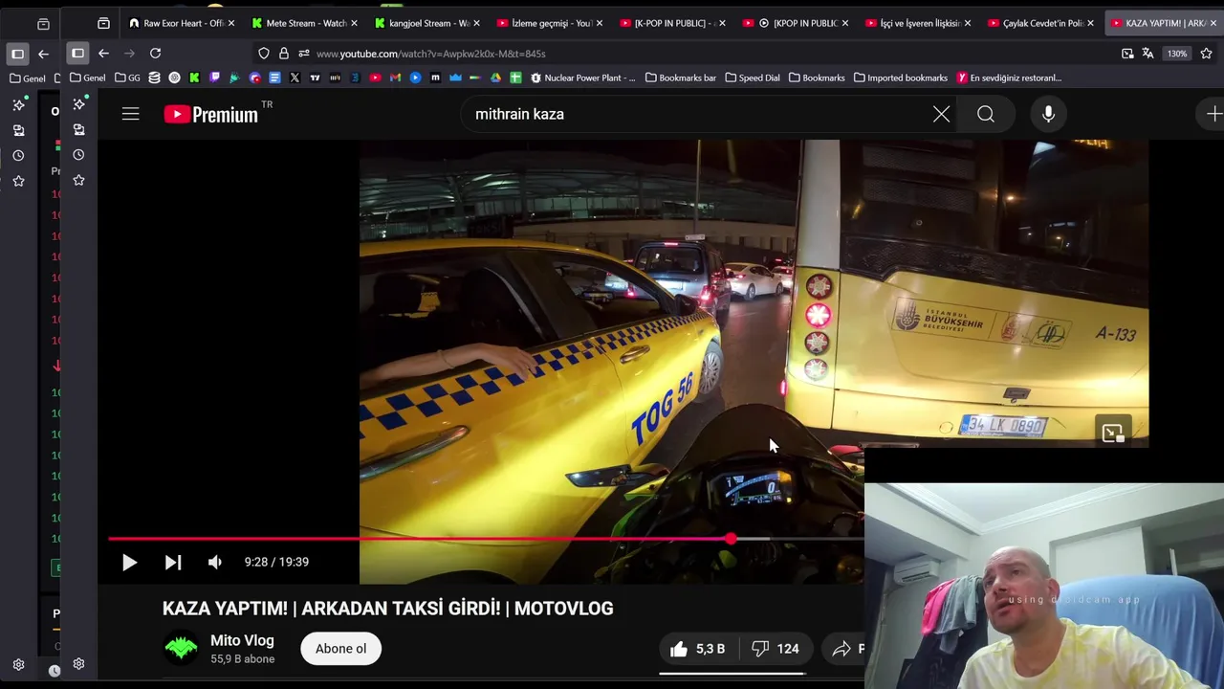Translate page with translate icon
Viewport: 1224px width, 689px height.
(1147, 54)
